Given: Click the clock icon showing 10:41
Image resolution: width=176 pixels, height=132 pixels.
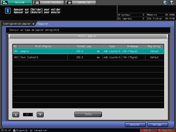Looking at the screenshot, I should pos(2,130).
